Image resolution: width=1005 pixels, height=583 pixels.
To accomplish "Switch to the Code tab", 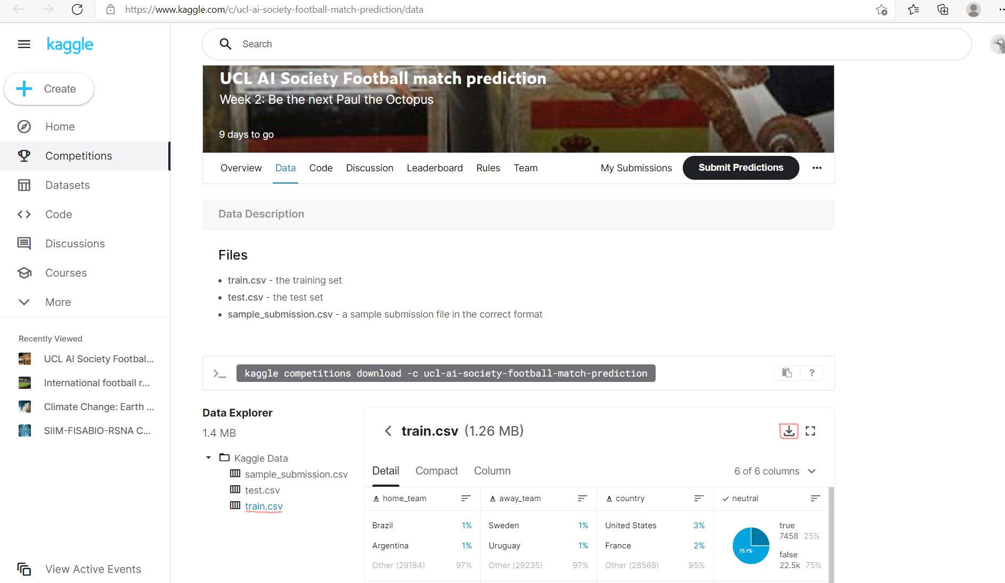I will (321, 168).
